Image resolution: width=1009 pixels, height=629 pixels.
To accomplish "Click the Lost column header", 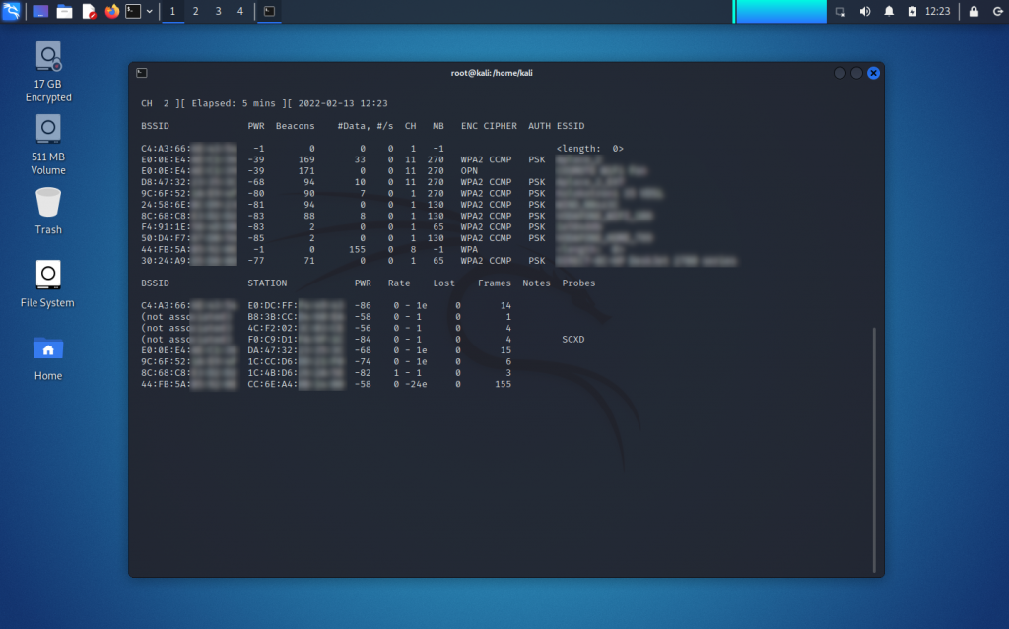I will pos(444,283).
